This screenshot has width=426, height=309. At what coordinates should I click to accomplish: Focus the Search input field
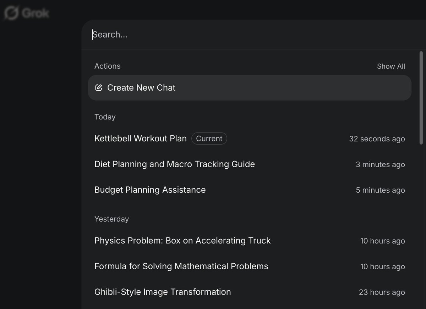tap(254, 34)
